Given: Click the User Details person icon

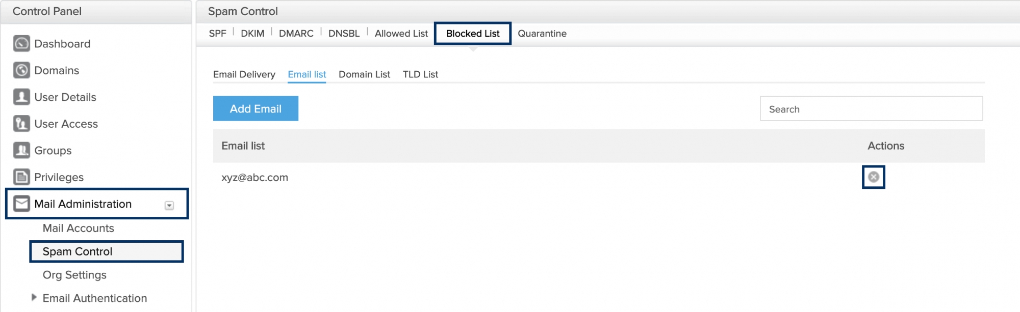Looking at the screenshot, I should pyautogui.click(x=21, y=97).
